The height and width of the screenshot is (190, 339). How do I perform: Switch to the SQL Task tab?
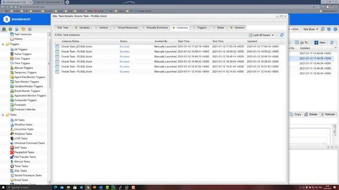63,28
